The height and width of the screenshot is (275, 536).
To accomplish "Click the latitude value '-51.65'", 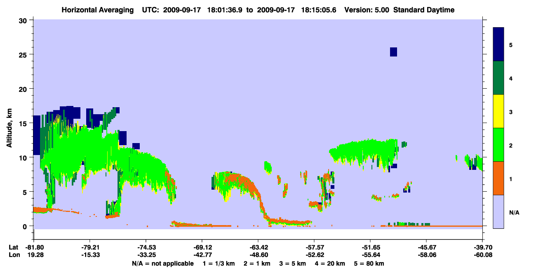I will click(370, 247).
